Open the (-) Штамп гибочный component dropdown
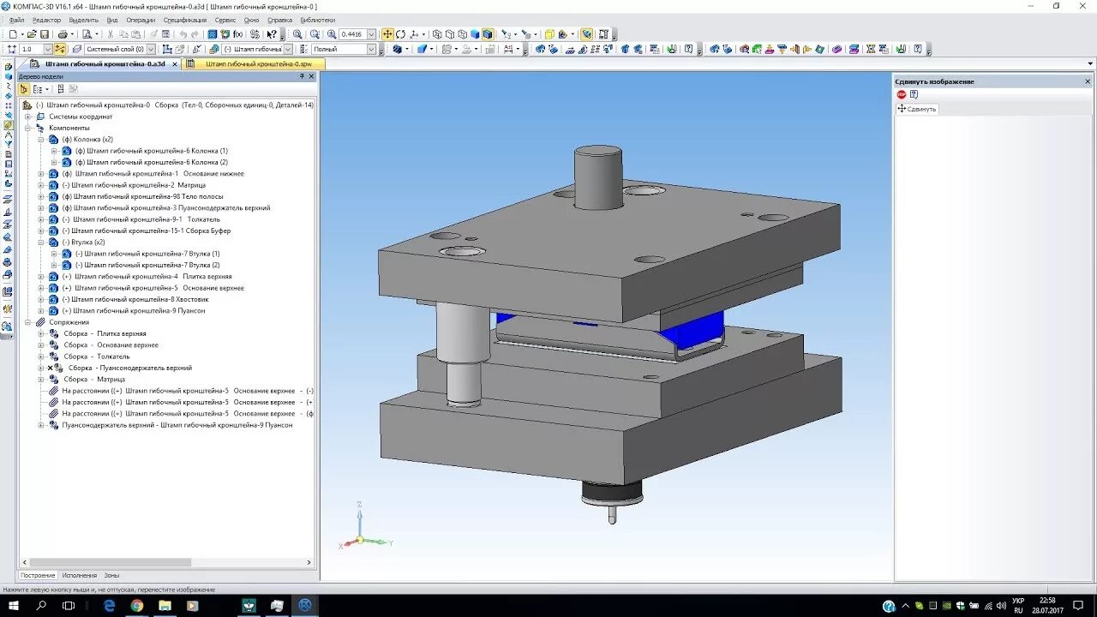This screenshot has height=617, width=1097. pos(287,49)
